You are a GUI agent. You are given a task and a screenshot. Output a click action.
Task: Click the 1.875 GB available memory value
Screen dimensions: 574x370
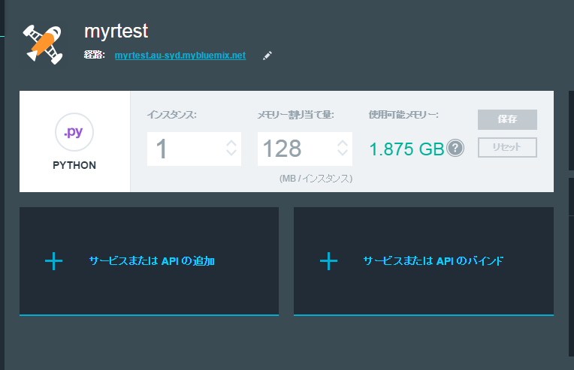(406, 149)
